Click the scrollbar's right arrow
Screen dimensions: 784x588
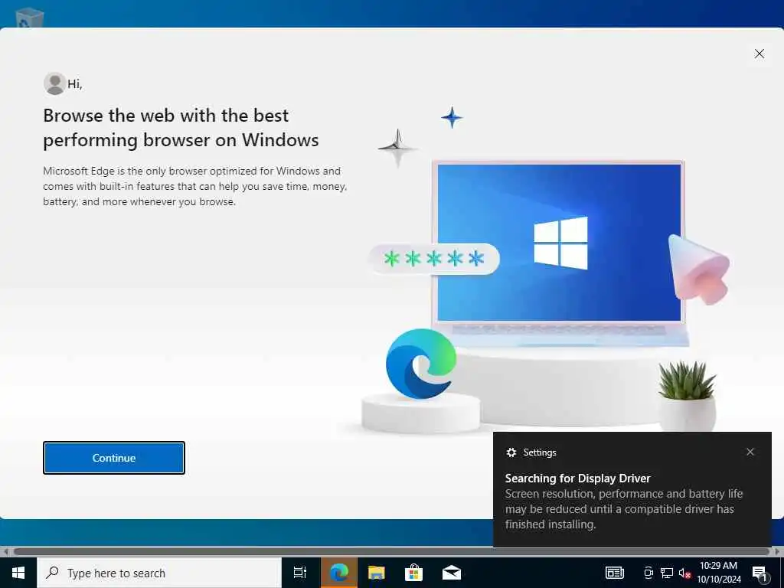777,551
